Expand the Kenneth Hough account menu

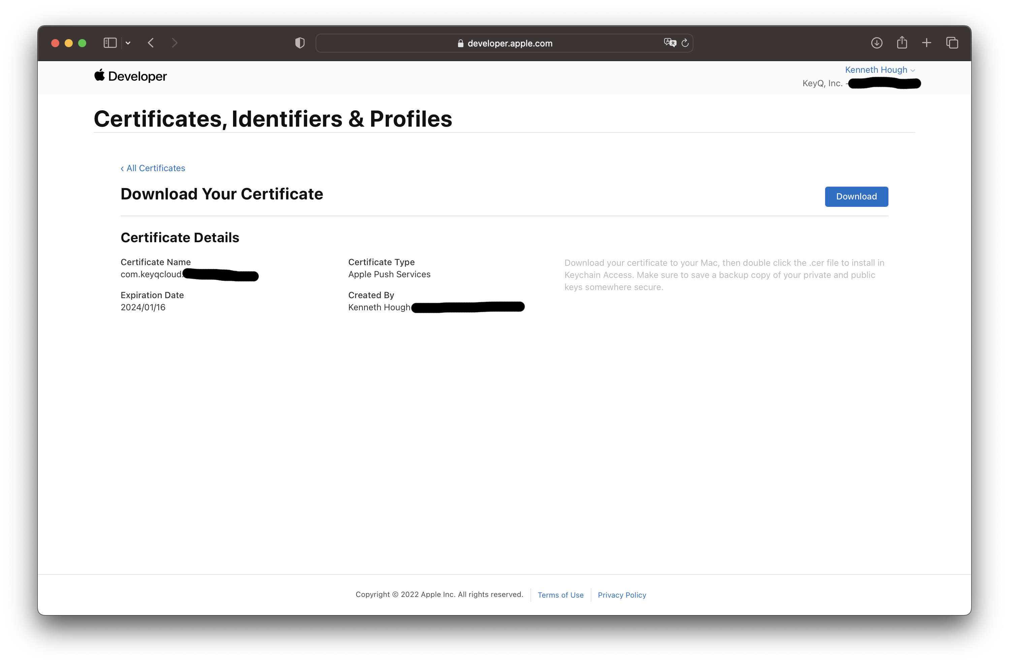(879, 70)
